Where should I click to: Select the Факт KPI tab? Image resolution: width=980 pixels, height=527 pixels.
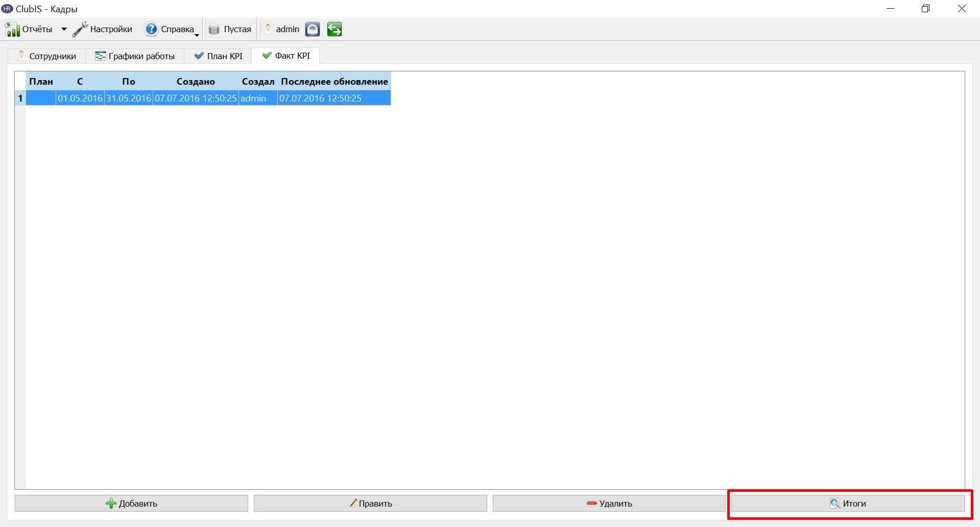coord(286,56)
